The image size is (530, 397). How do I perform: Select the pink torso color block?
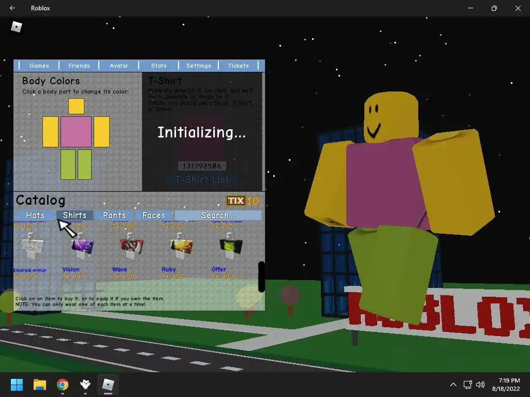[x=76, y=132]
